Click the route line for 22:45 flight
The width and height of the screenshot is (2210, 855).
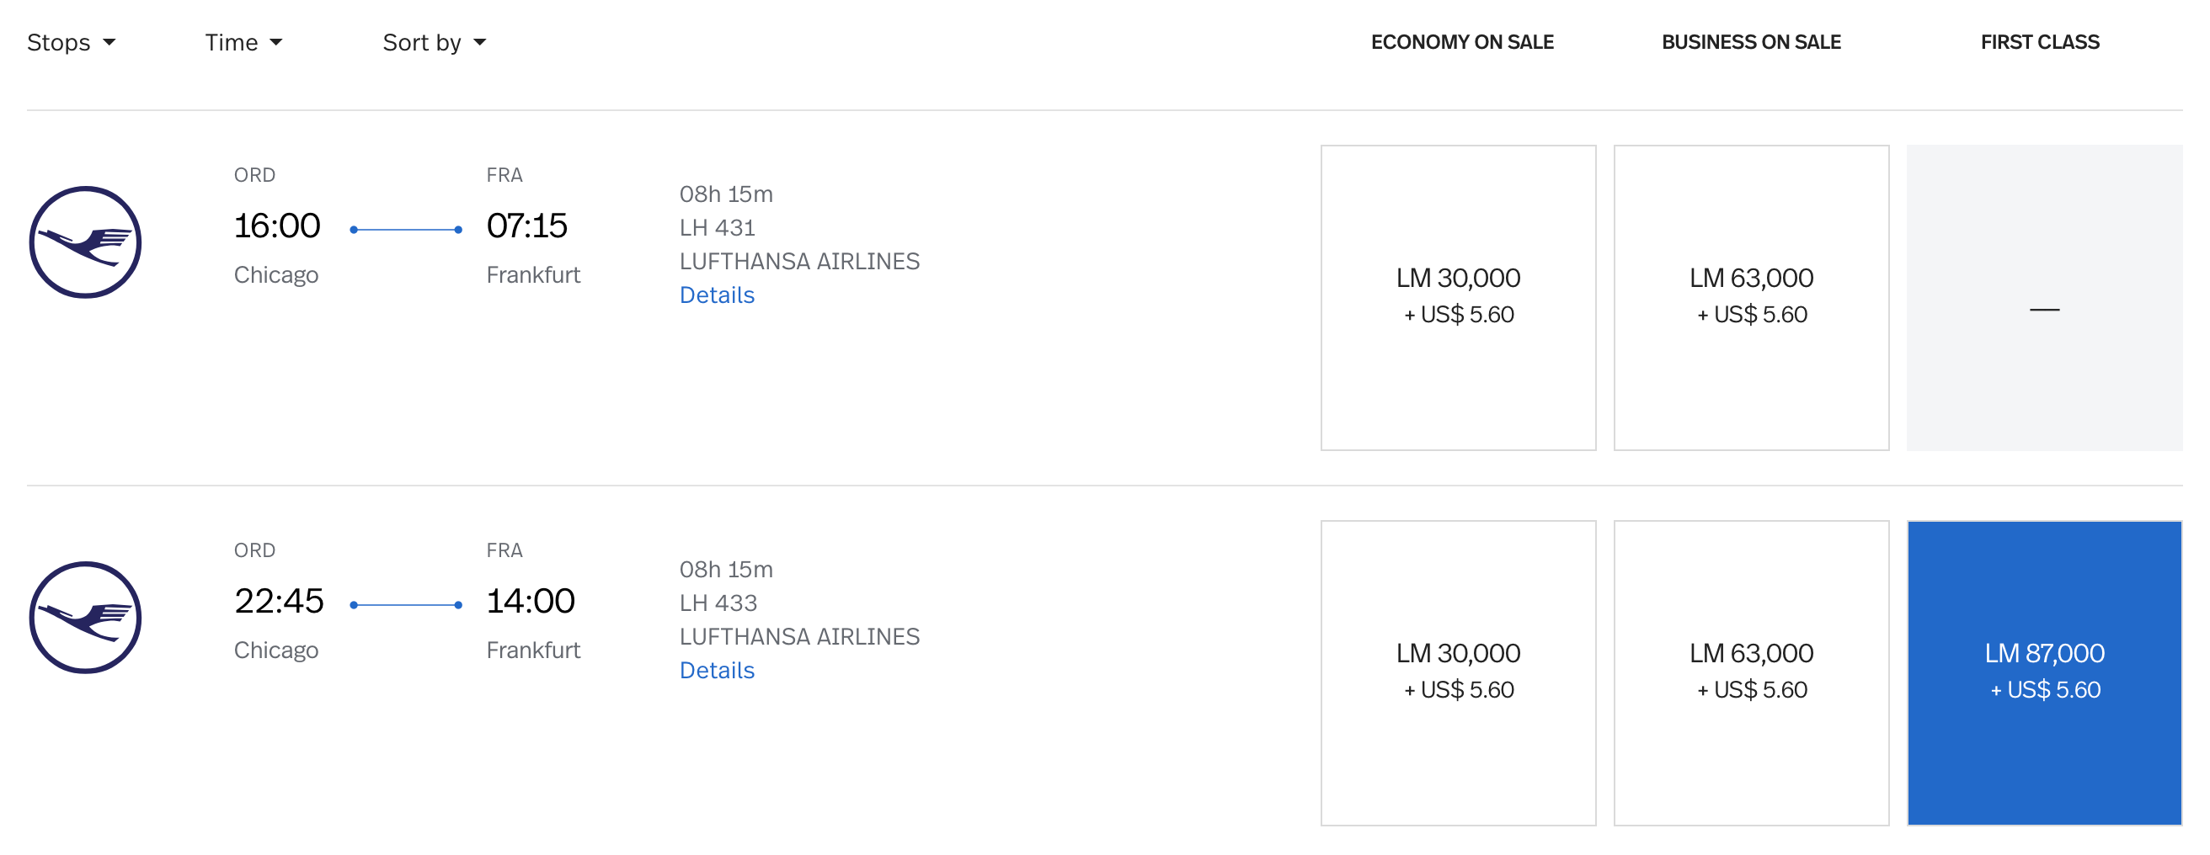(406, 604)
